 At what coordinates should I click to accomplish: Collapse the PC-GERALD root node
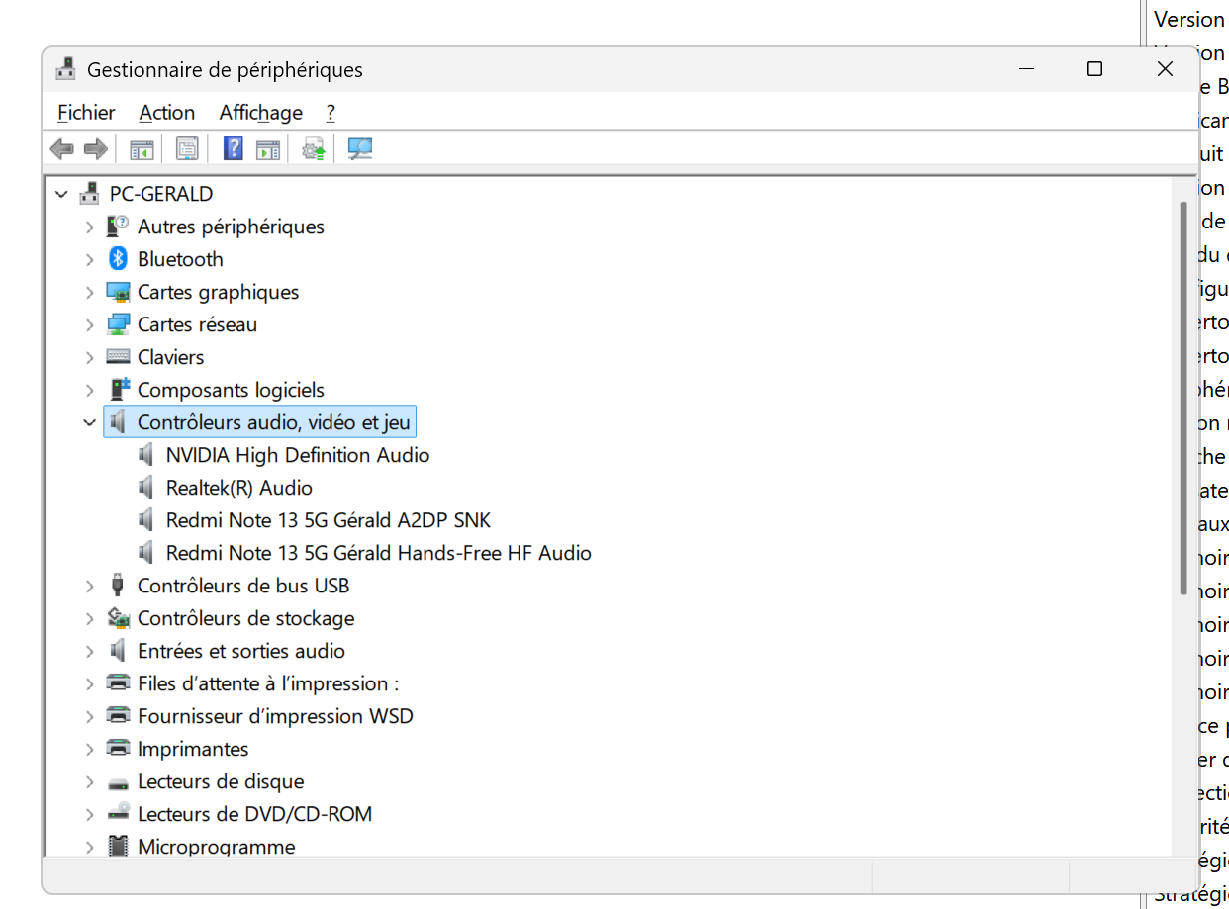61,194
